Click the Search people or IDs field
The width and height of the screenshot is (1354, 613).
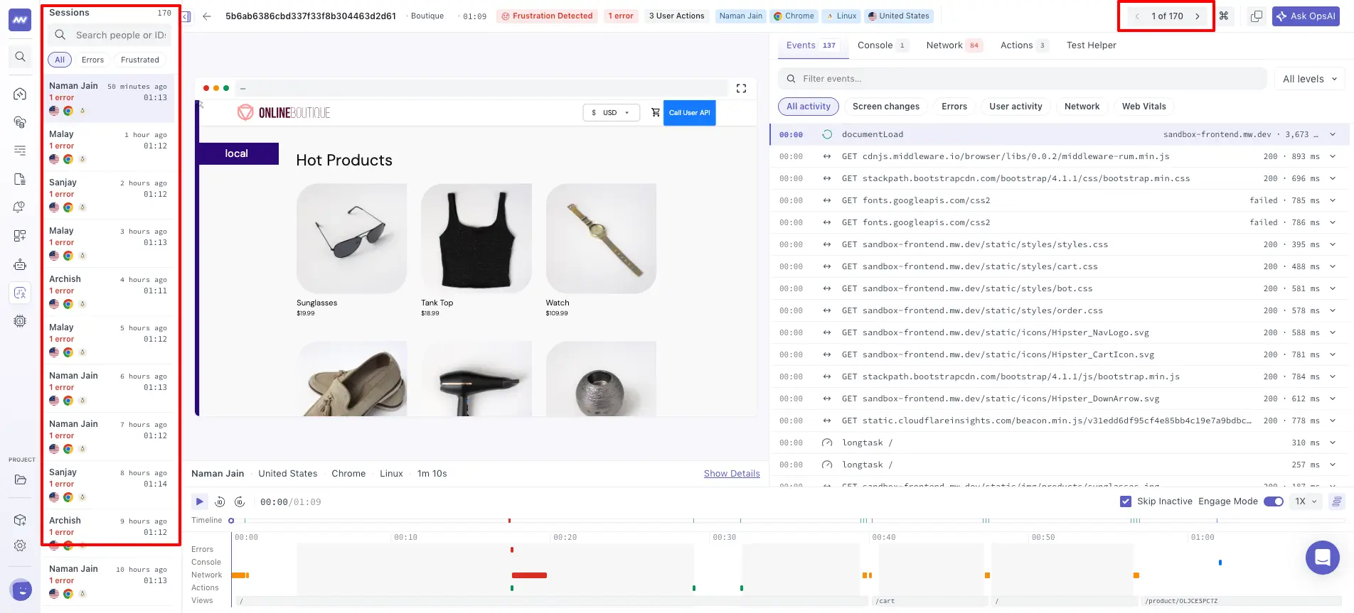click(110, 35)
